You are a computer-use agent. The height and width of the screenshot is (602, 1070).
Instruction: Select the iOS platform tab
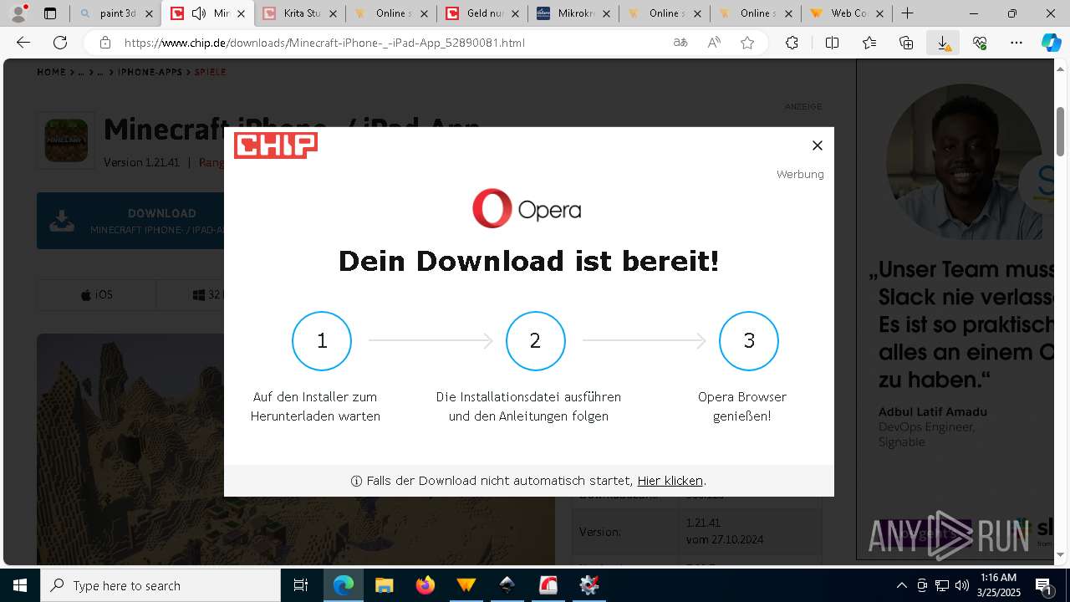(x=96, y=295)
